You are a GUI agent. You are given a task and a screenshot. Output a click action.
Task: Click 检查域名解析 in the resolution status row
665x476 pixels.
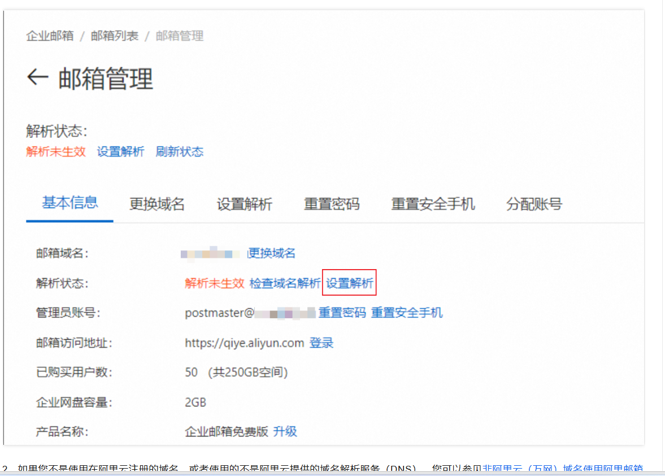point(285,283)
